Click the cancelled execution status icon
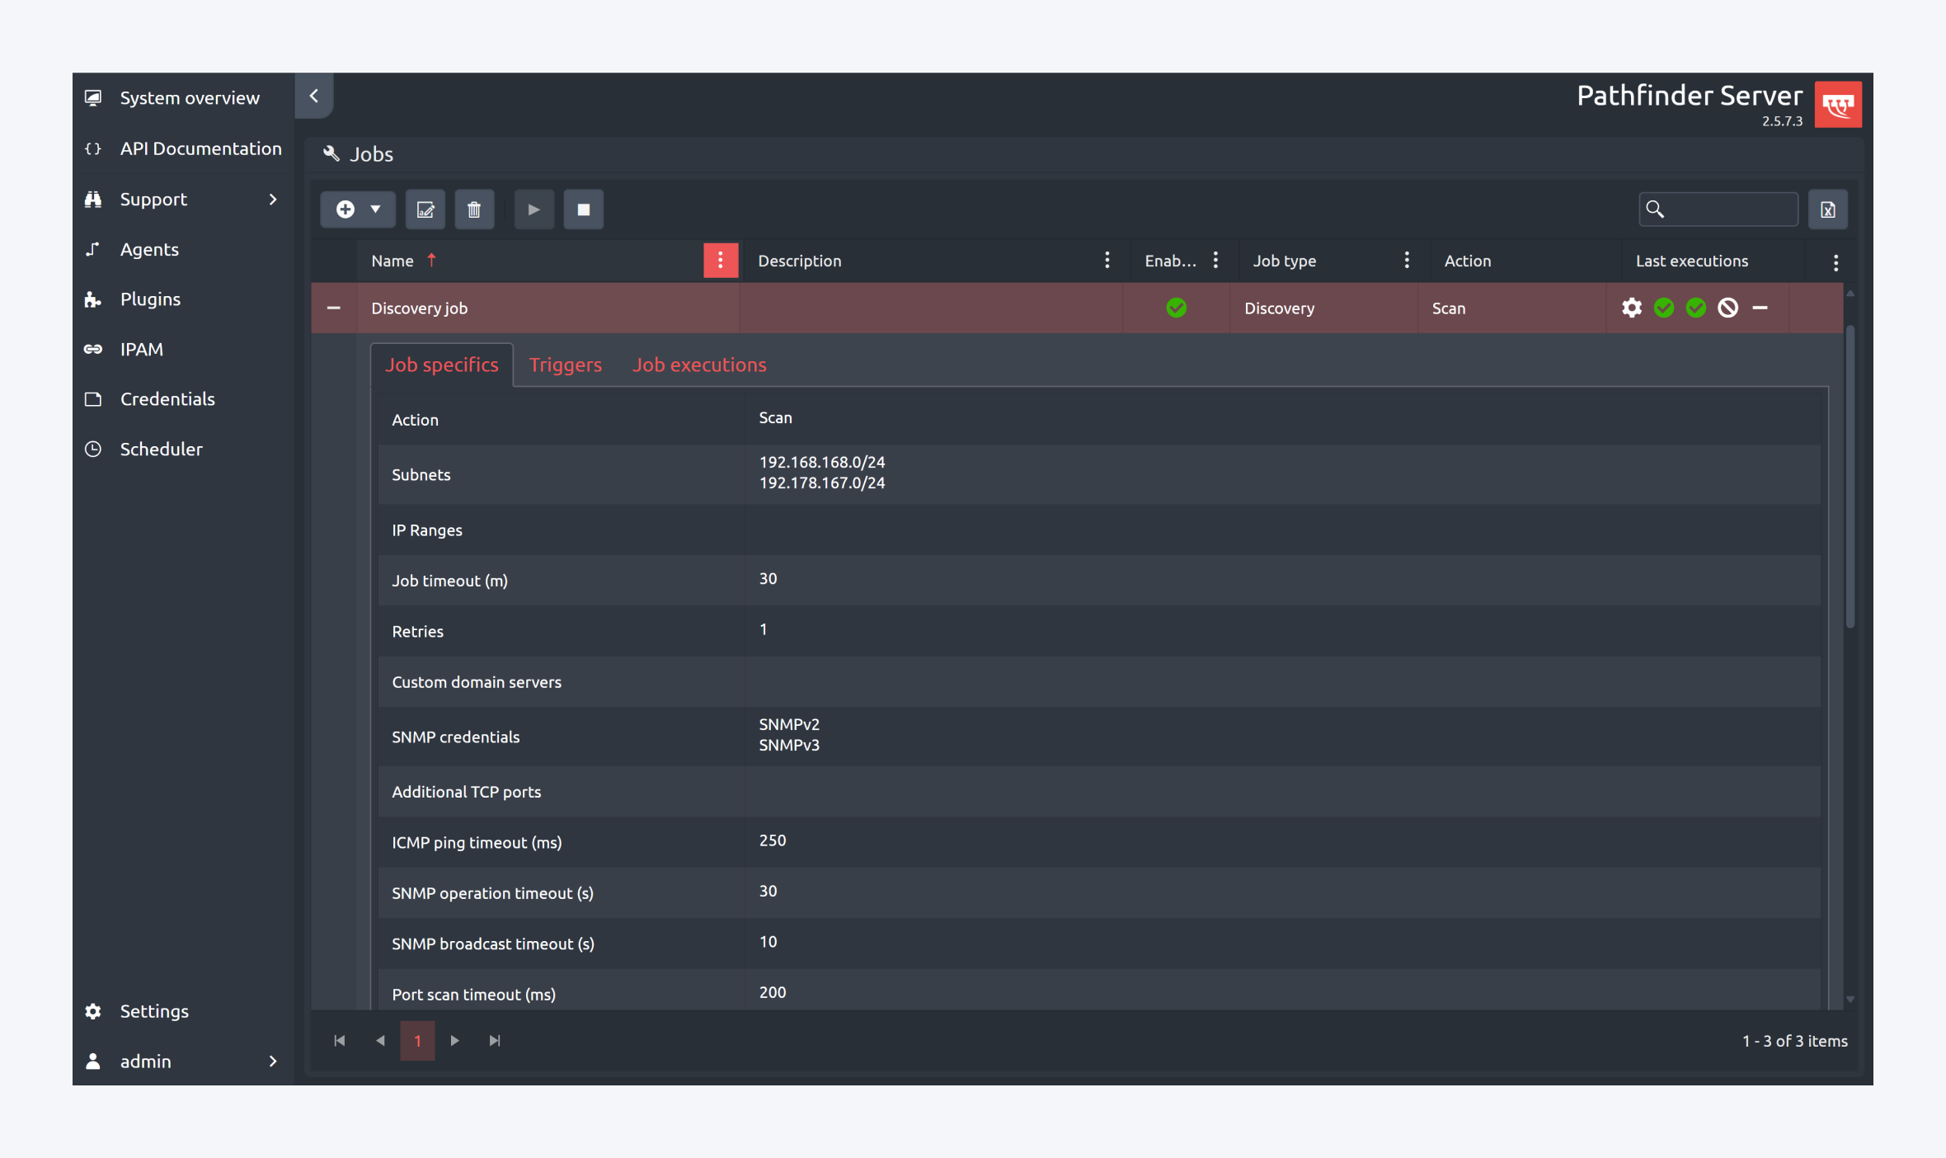The image size is (1946, 1158). [x=1728, y=308]
